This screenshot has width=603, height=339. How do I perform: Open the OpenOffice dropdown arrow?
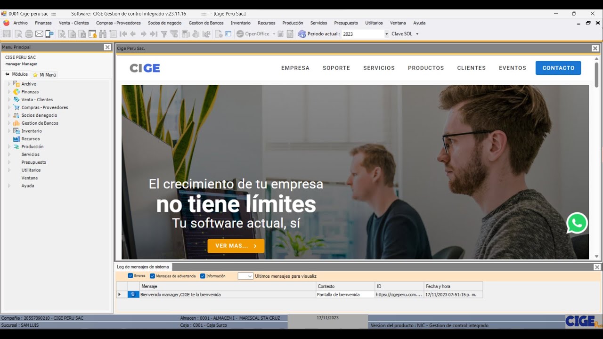pos(274,34)
